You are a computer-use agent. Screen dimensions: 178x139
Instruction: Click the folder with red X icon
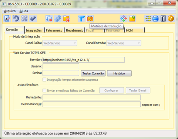(x=66, y=19)
